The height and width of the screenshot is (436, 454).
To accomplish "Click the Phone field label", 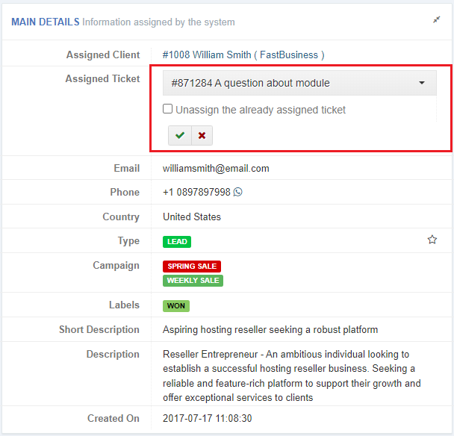I will (x=125, y=192).
